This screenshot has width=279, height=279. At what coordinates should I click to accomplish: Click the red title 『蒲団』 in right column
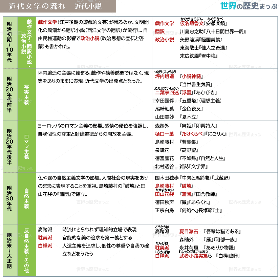click(x=187, y=194)
